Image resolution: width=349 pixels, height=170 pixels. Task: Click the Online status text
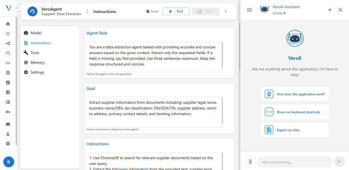(277, 13)
